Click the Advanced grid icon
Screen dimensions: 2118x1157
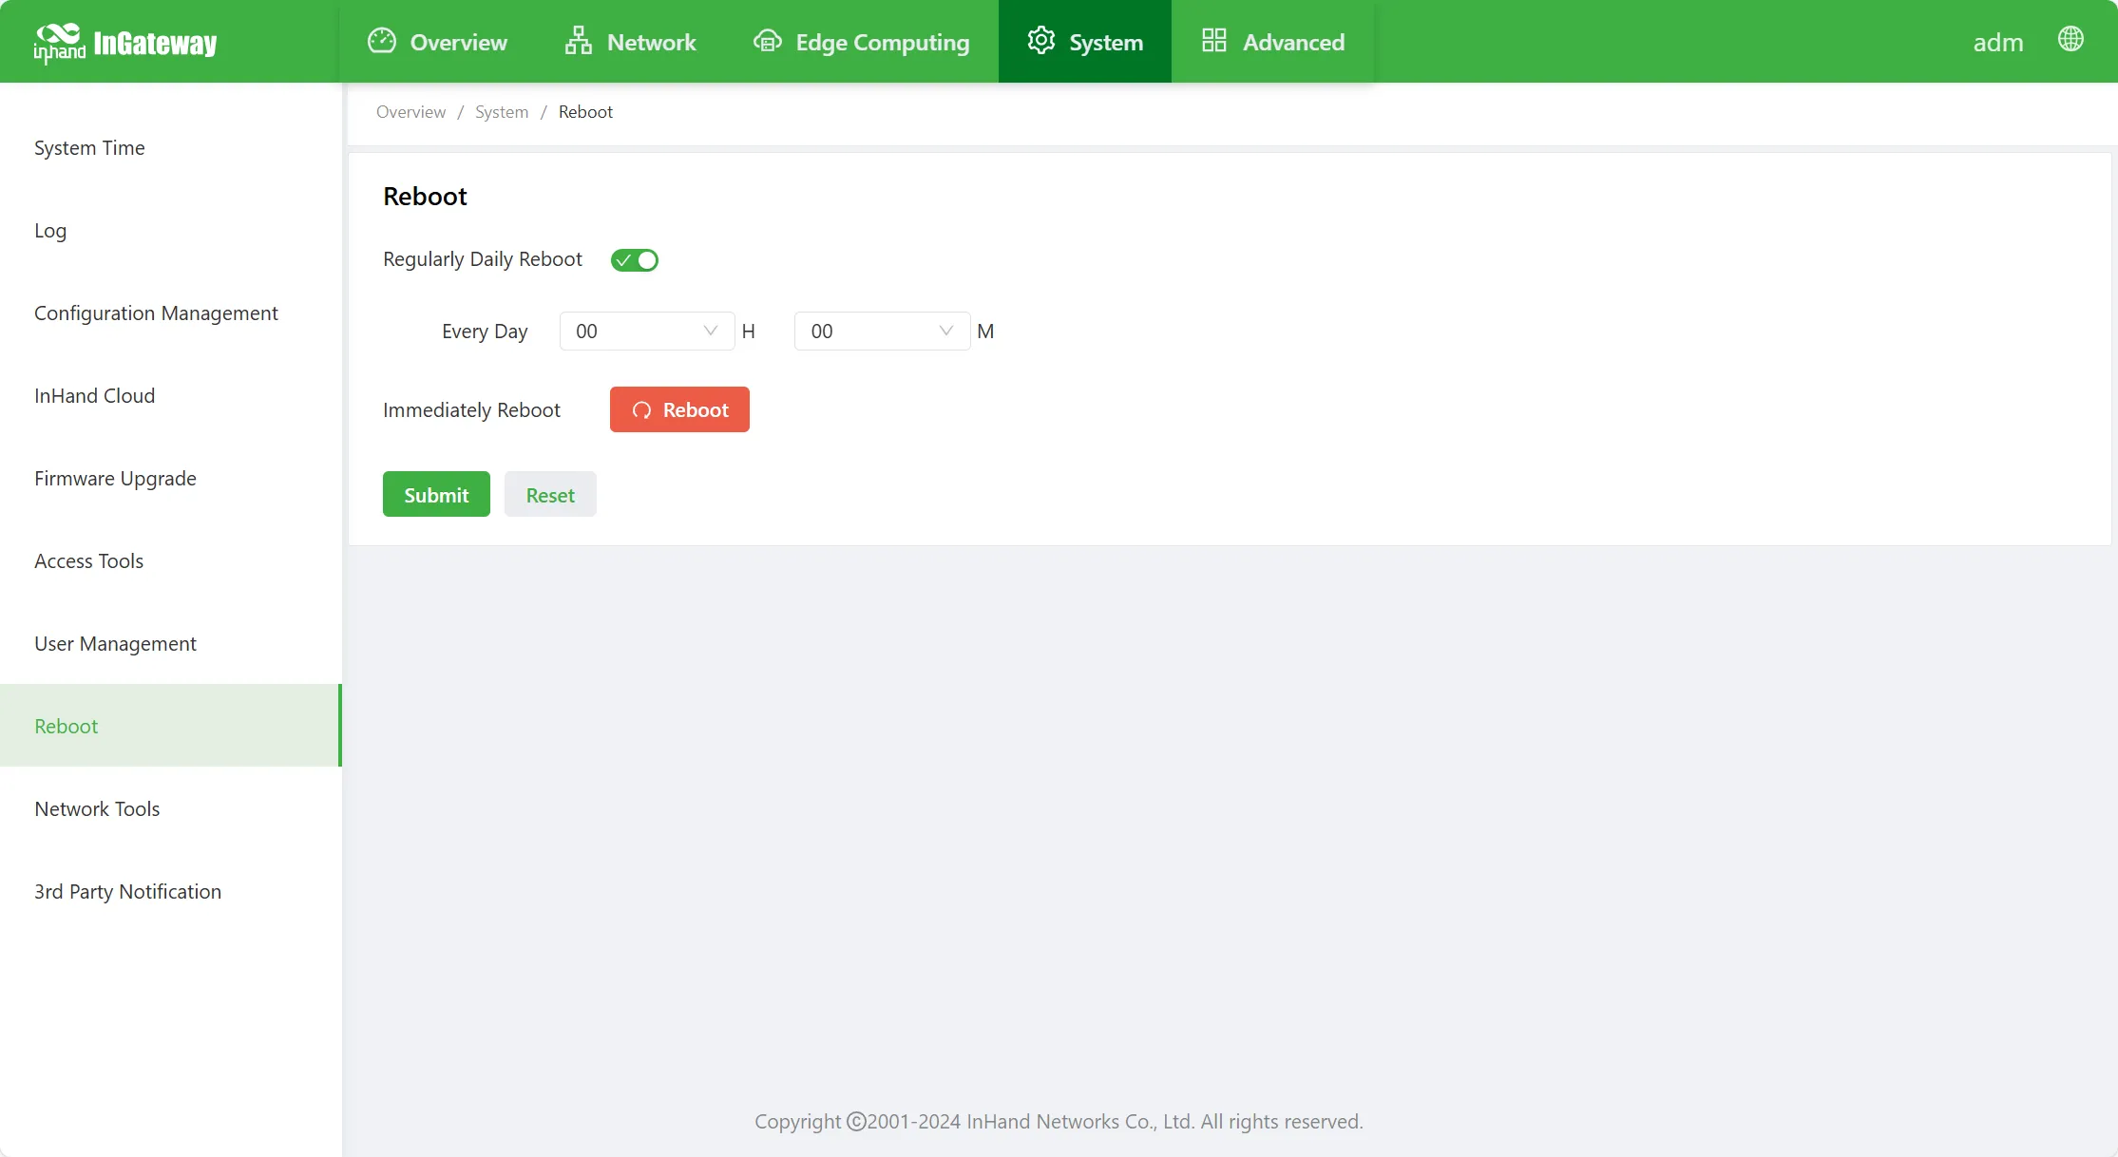click(1214, 41)
